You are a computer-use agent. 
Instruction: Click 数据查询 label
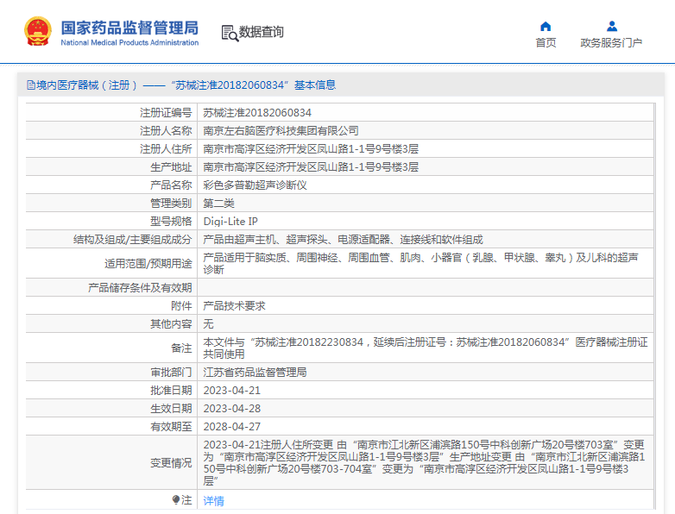coord(262,32)
